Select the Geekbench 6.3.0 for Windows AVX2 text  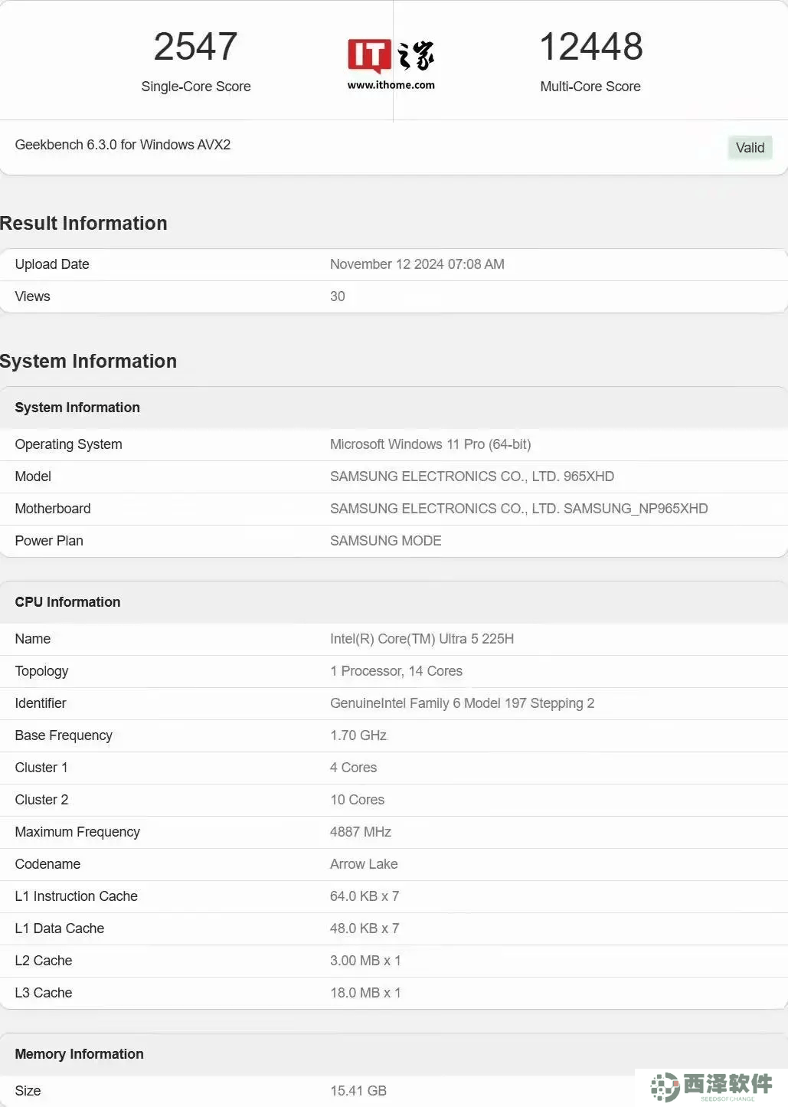coord(123,145)
